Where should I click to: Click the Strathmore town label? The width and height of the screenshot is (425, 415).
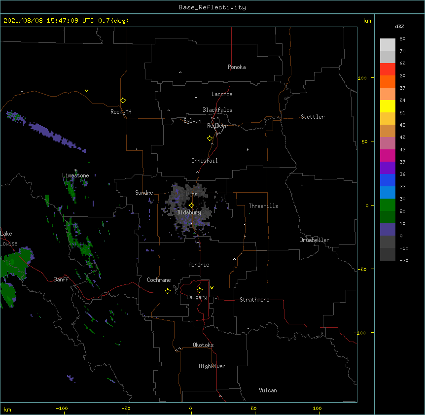pos(254,300)
